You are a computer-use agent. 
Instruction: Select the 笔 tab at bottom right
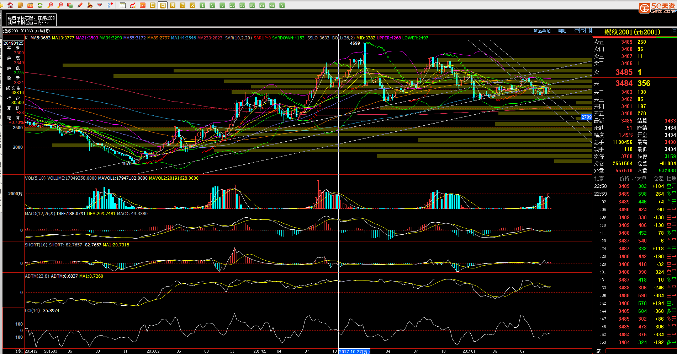coord(598,351)
